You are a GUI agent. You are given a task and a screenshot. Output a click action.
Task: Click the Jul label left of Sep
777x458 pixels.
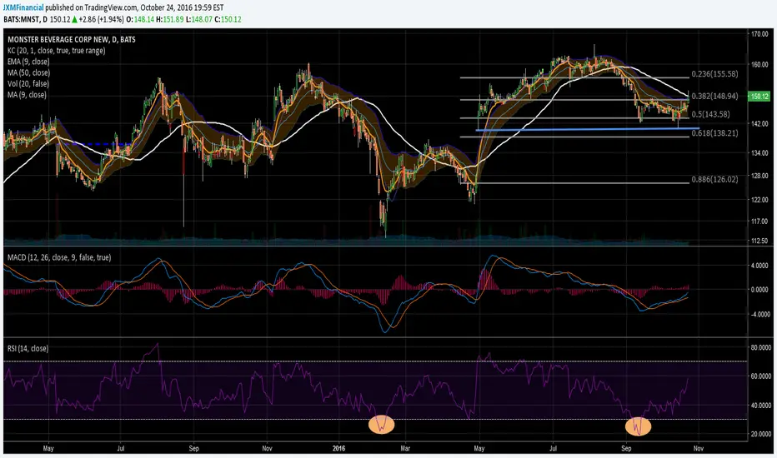tap(120, 449)
